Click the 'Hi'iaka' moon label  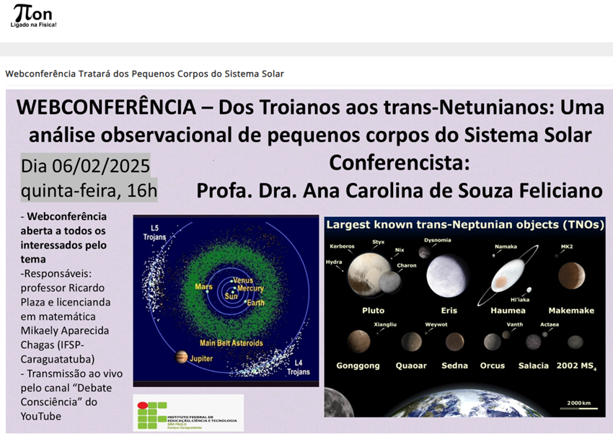[x=519, y=300]
